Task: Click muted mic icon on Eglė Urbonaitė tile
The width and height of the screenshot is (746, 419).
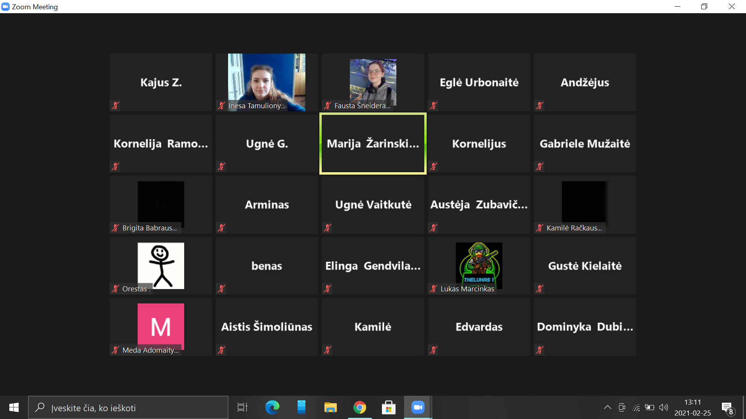Action: pyautogui.click(x=434, y=106)
